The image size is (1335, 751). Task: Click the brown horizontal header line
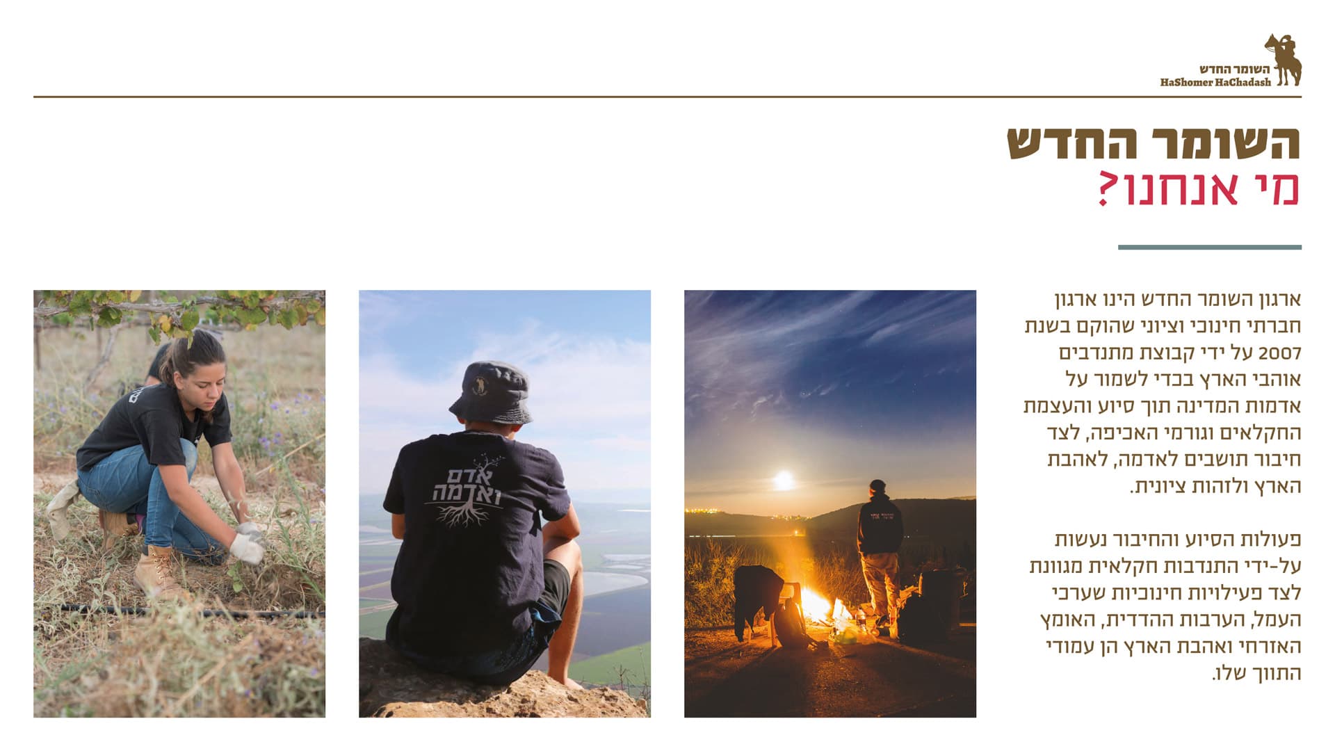point(667,97)
